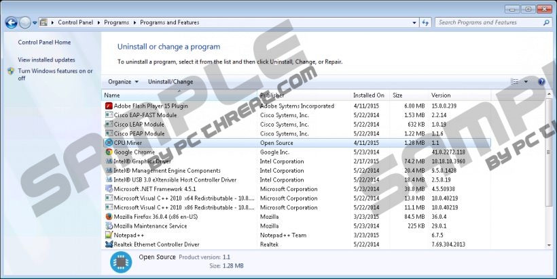Screen dimensions: 557x279
Task: Click the Cisco LEAP Module icon
Action: 109,125
